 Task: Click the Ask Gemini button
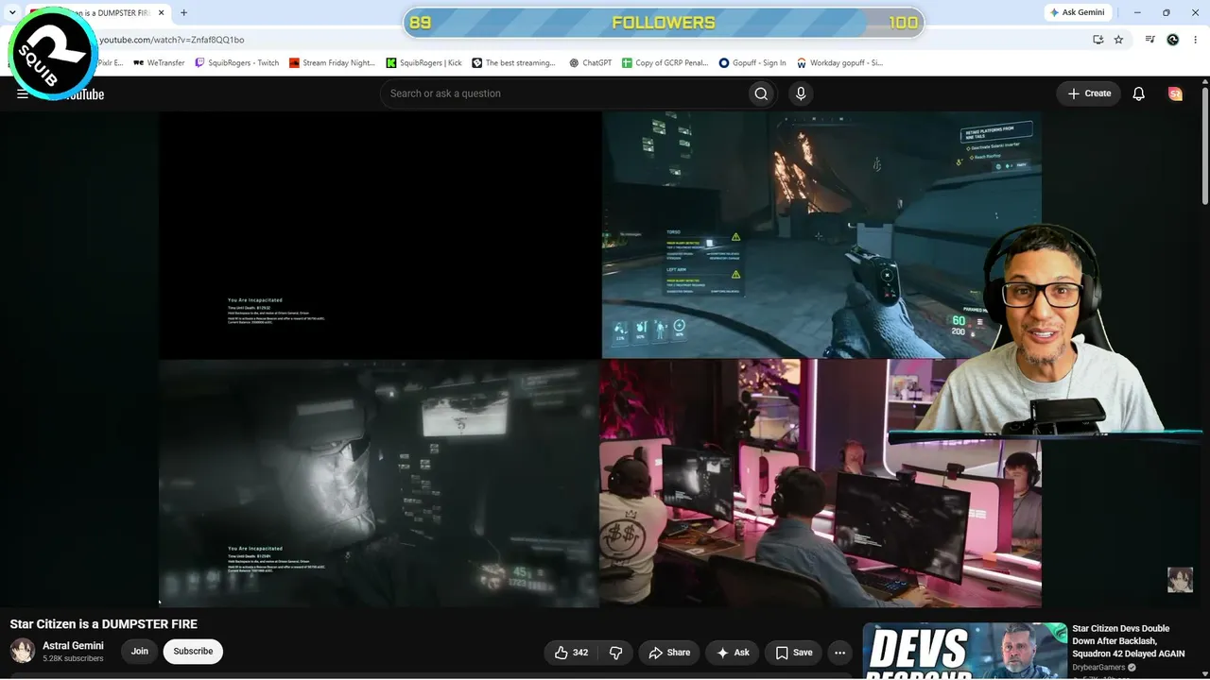[x=1076, y=13]
